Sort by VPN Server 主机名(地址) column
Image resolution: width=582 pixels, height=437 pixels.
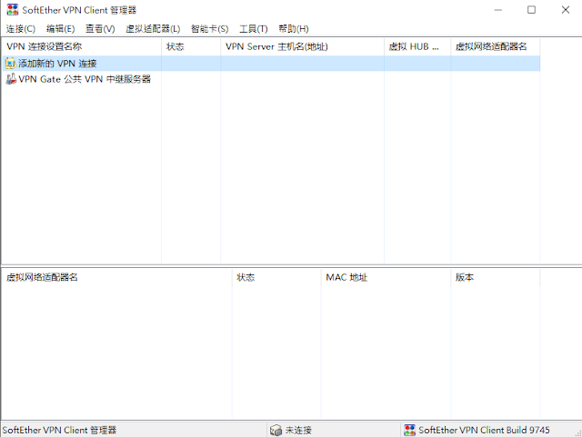302,46
